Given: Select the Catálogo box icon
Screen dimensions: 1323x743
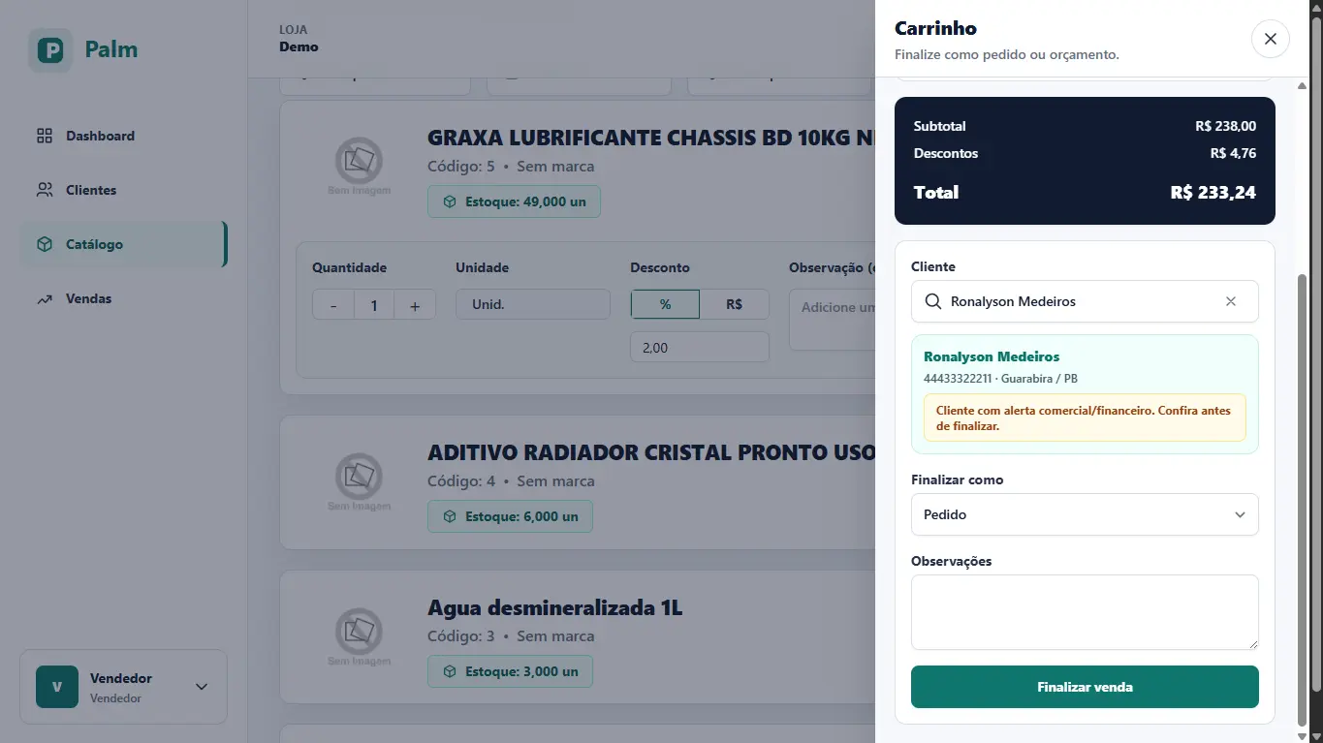Looking at the screenshot, I should click(x=45, y=245).
